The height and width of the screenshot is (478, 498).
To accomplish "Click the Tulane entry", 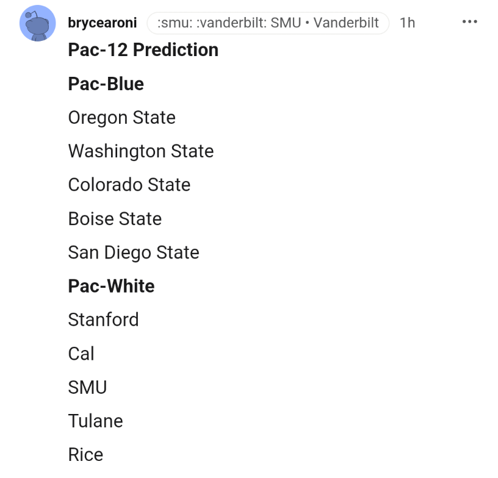I will click(x=95, y=421).
